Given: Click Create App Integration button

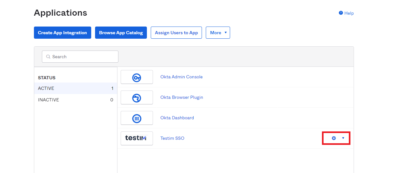Looking at the screenshot, I should coord(62,33).
